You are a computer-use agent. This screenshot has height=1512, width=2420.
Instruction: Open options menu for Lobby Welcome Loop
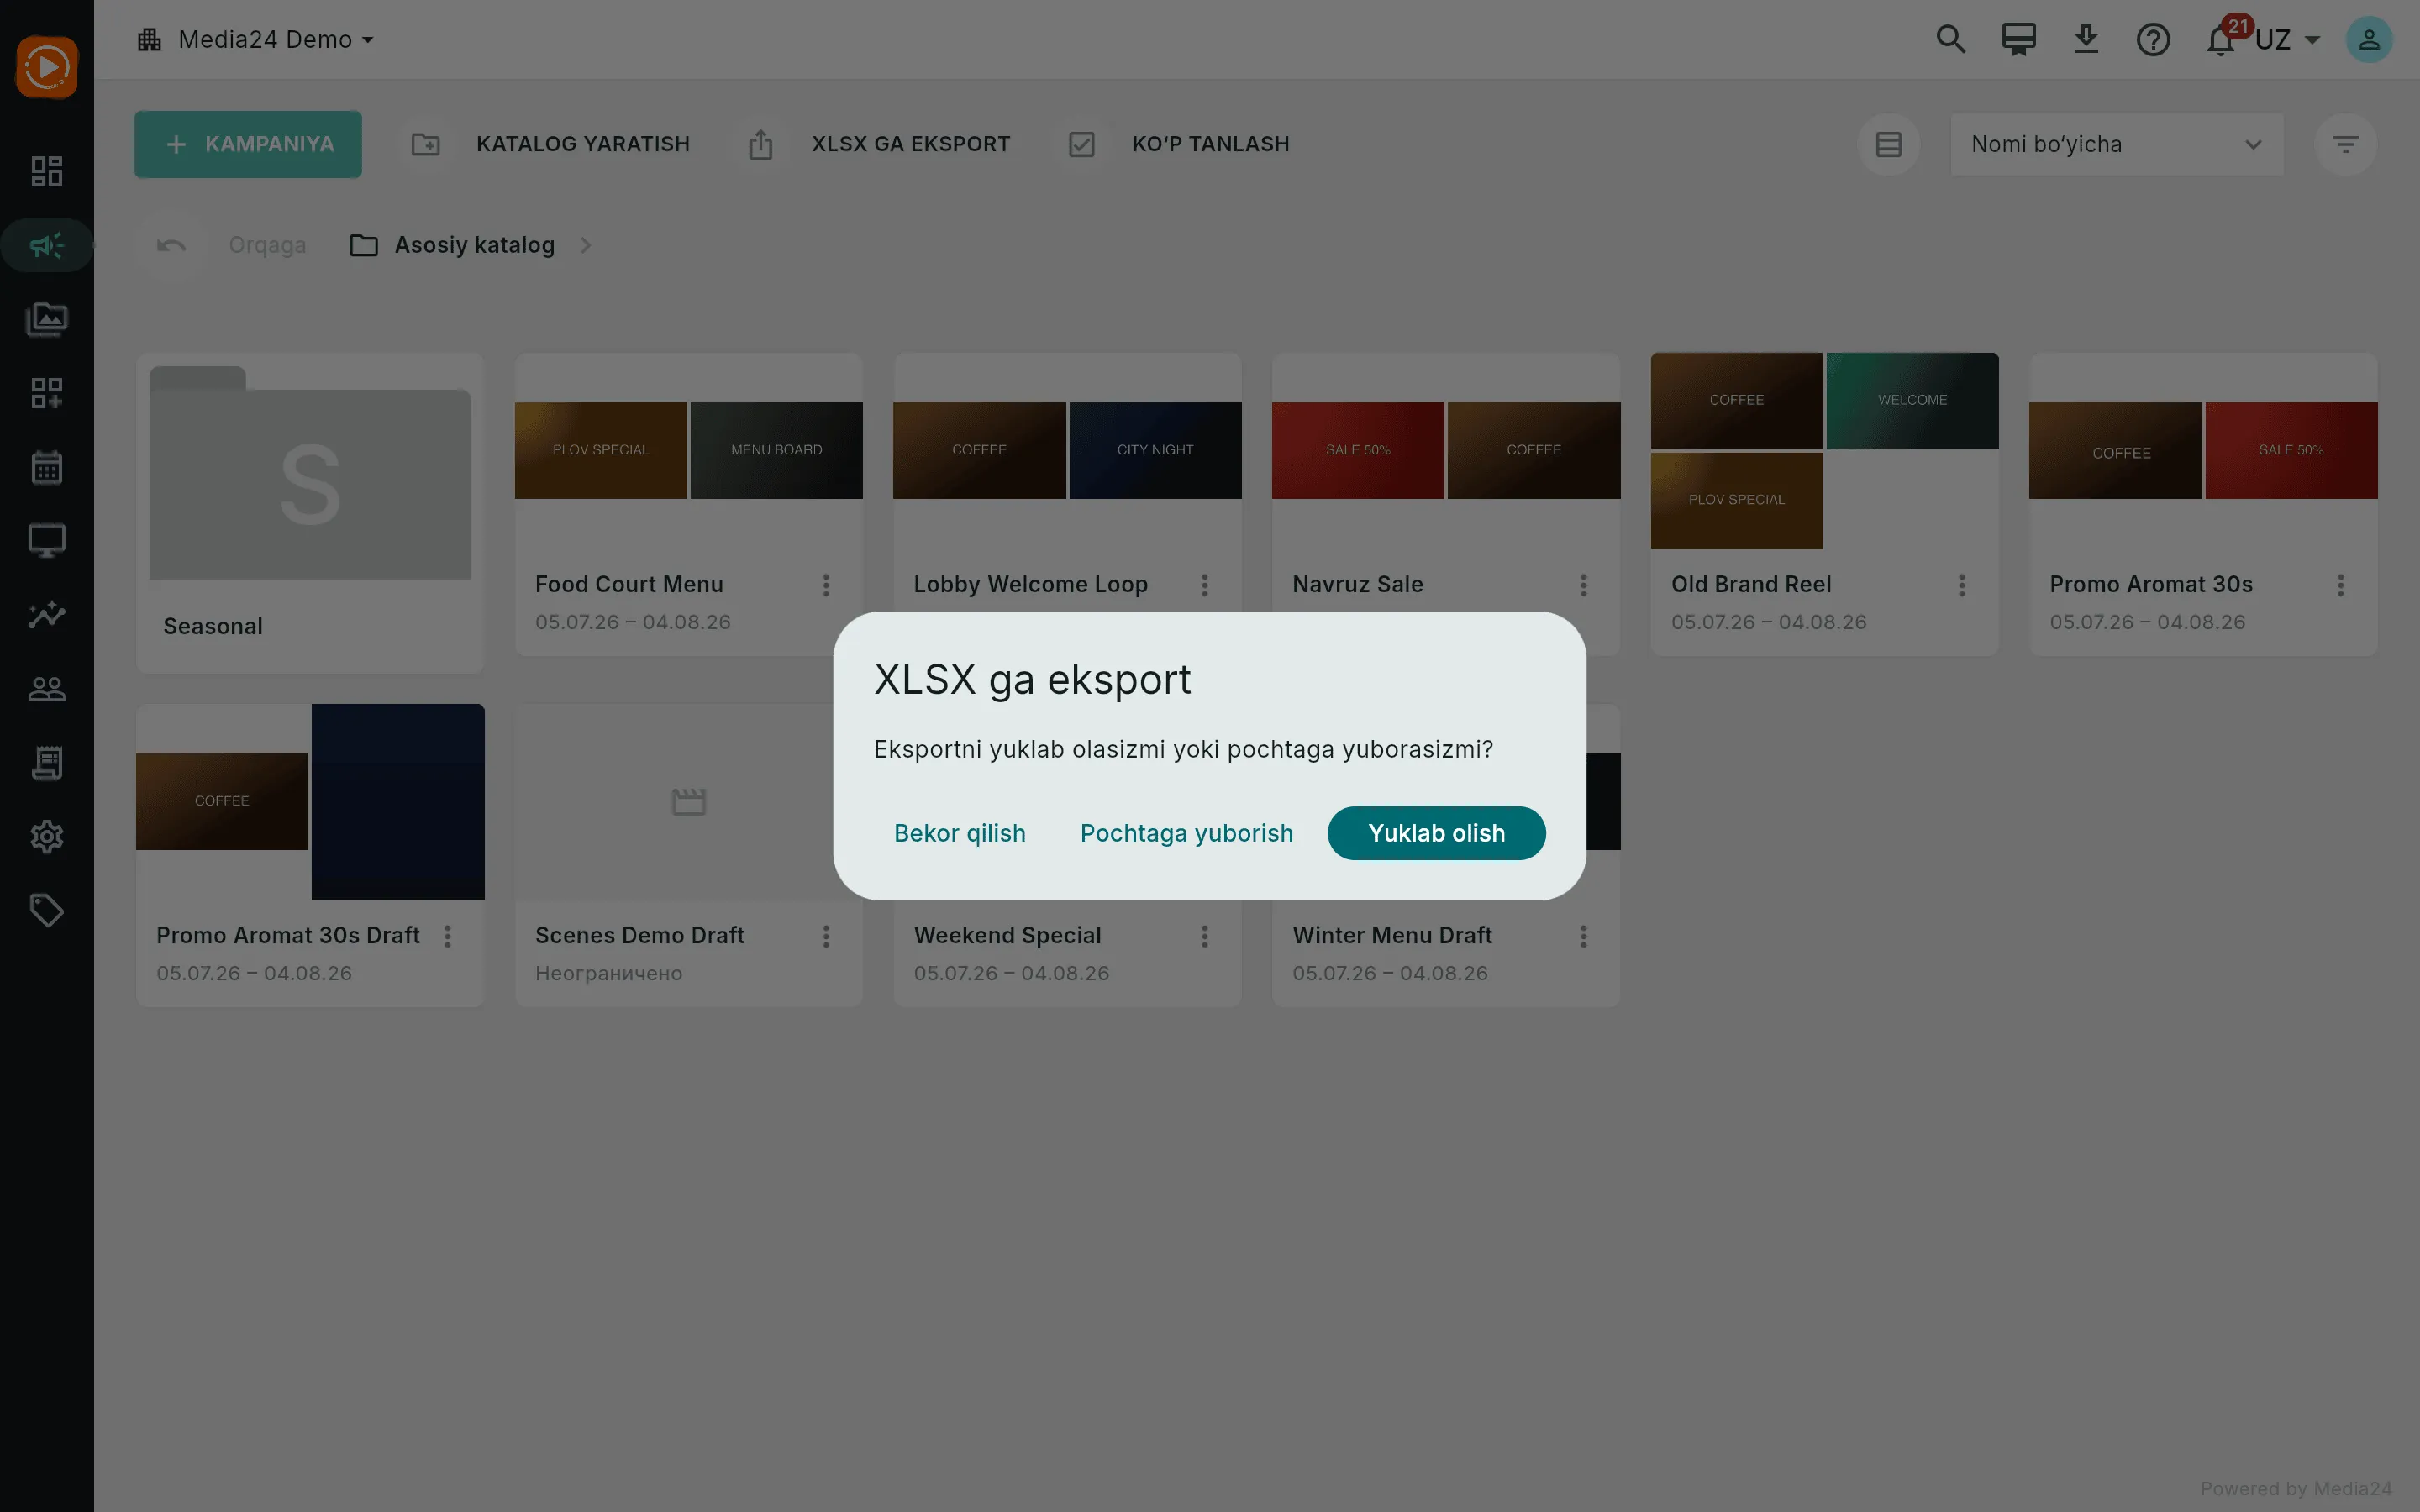point(1205,585)
